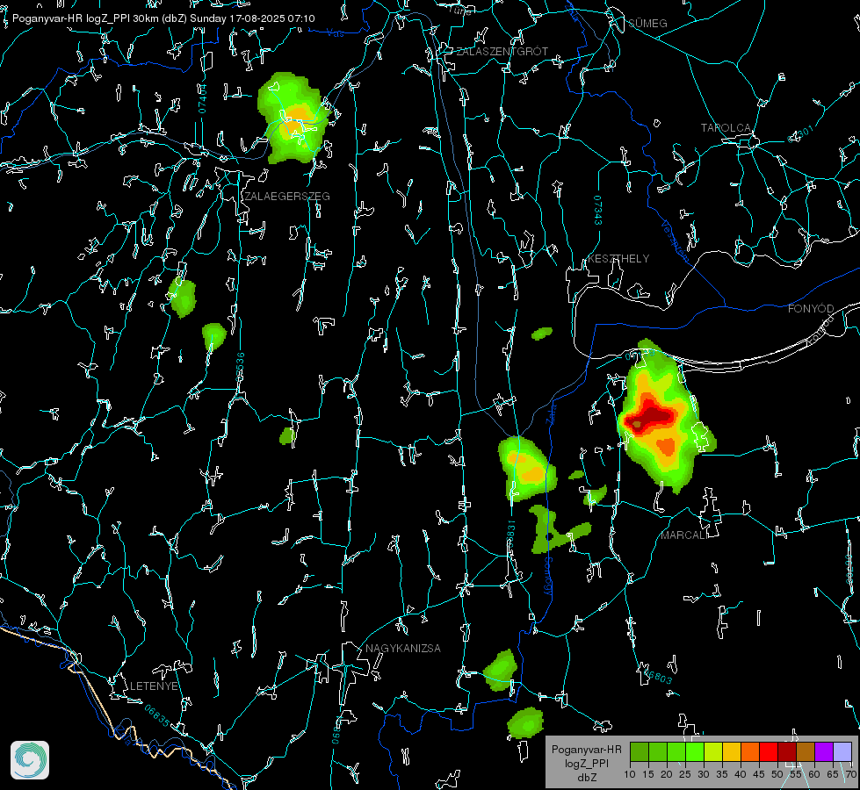
Task: Select the 30-35 dBZ yellow-green swatch
Action: point(713,751)
